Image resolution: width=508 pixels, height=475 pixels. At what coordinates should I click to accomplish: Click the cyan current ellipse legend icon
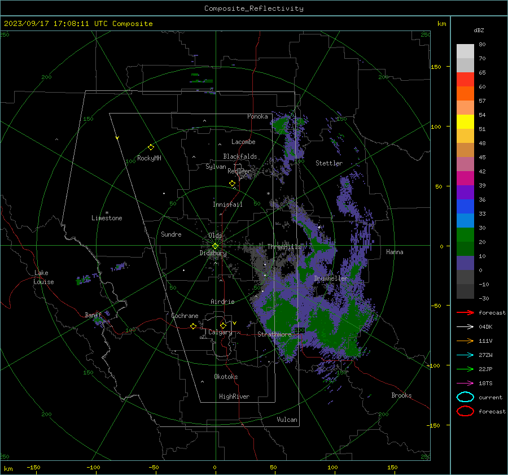point(465,397)
